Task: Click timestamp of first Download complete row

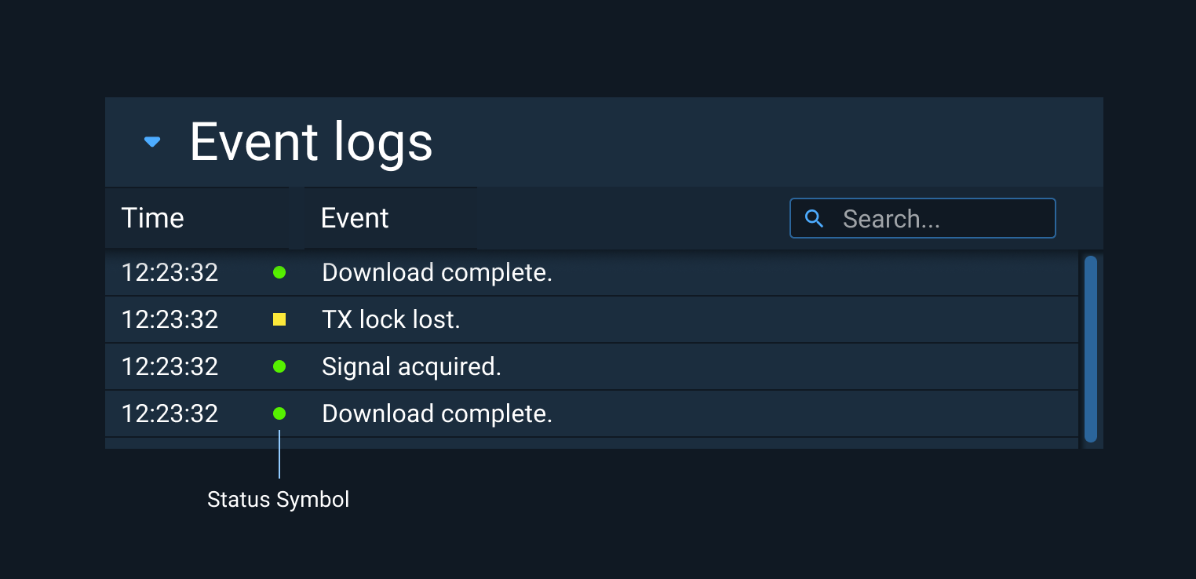Action: (170, 272)
